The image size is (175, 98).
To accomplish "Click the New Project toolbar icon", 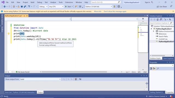I will tap(14, 7).
